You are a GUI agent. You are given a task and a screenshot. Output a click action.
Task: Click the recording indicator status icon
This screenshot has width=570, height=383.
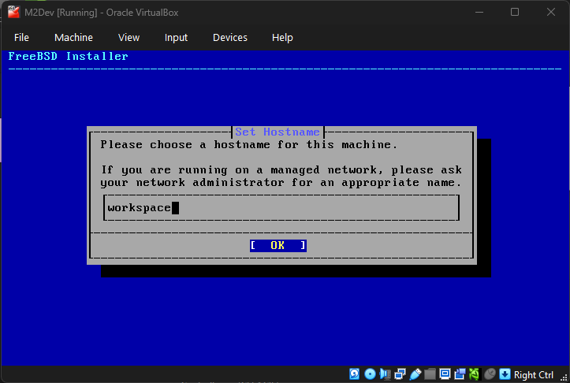pyautogui.click(x=460, y=374)
